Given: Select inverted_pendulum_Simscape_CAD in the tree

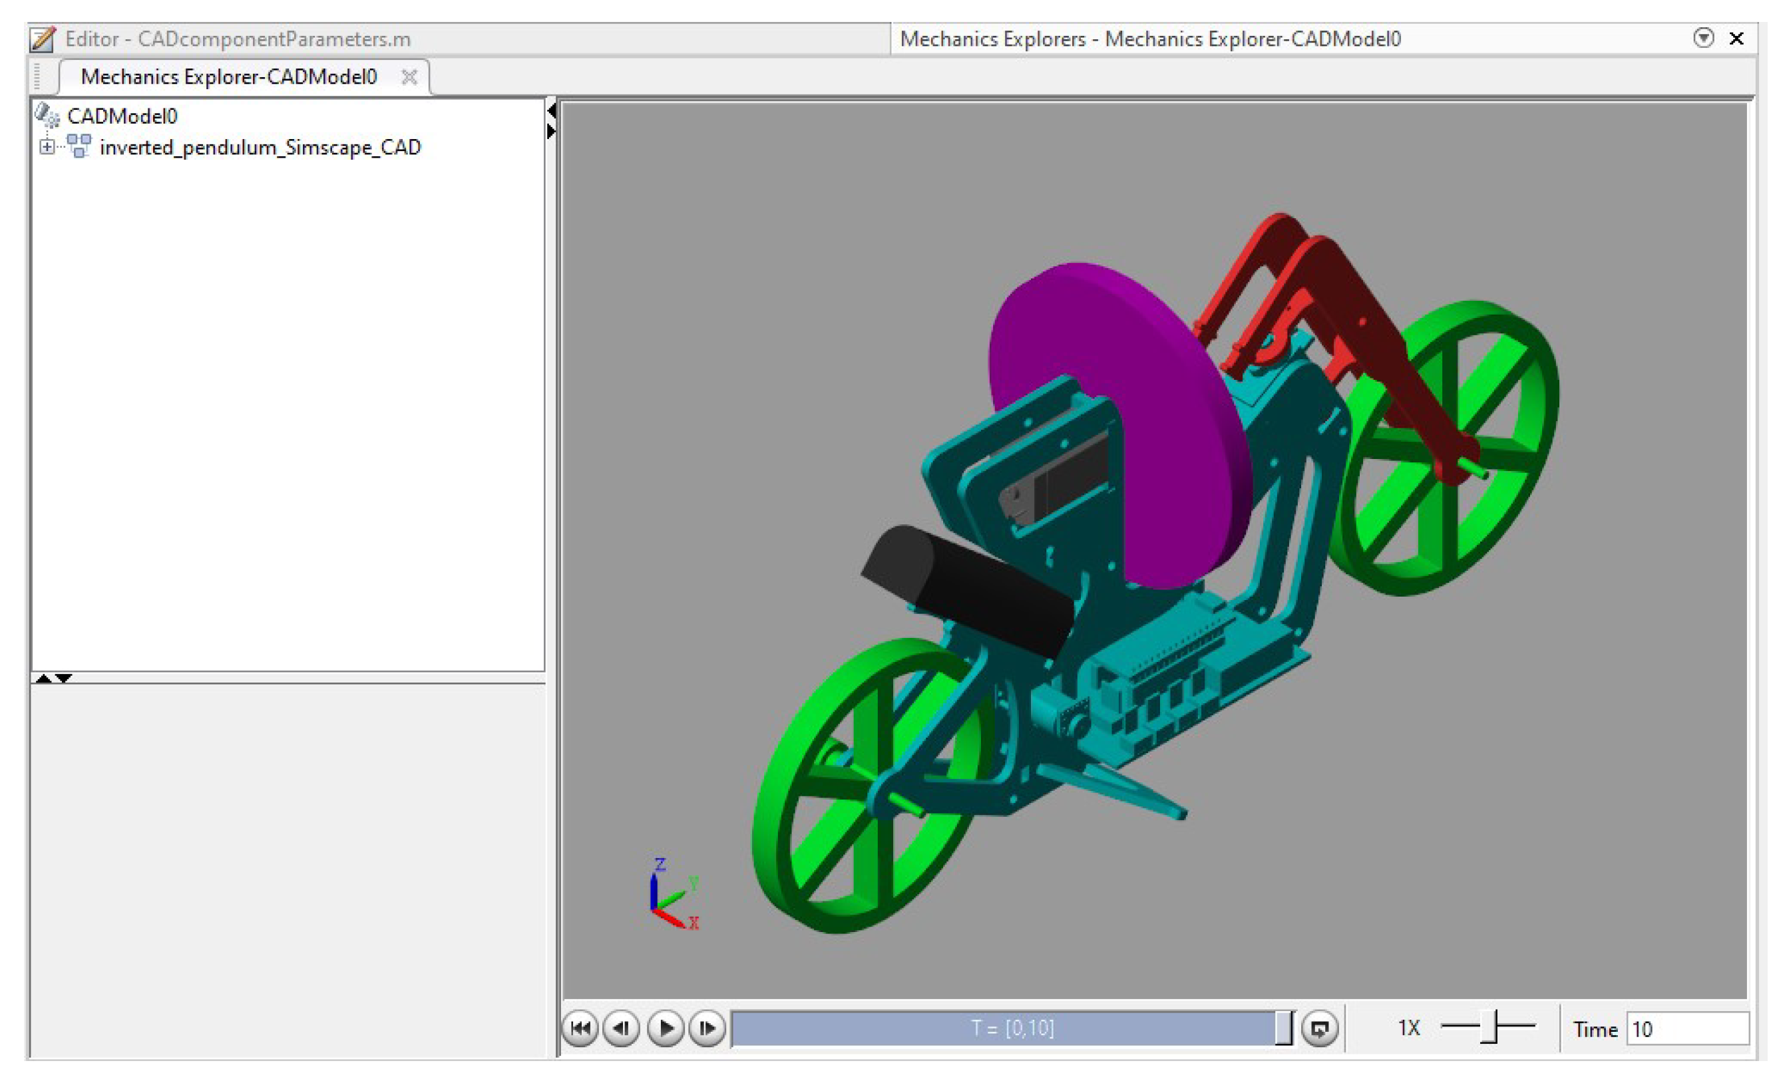Looking at the screenshot, I should (260, 148).
